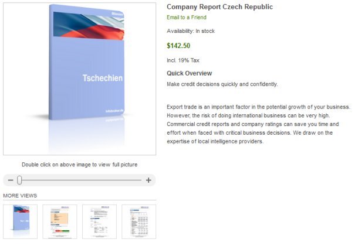Viewport: 355px width, 249px height.
Task: Select the Quick Overview heading
Action: (x=189, y=74)
